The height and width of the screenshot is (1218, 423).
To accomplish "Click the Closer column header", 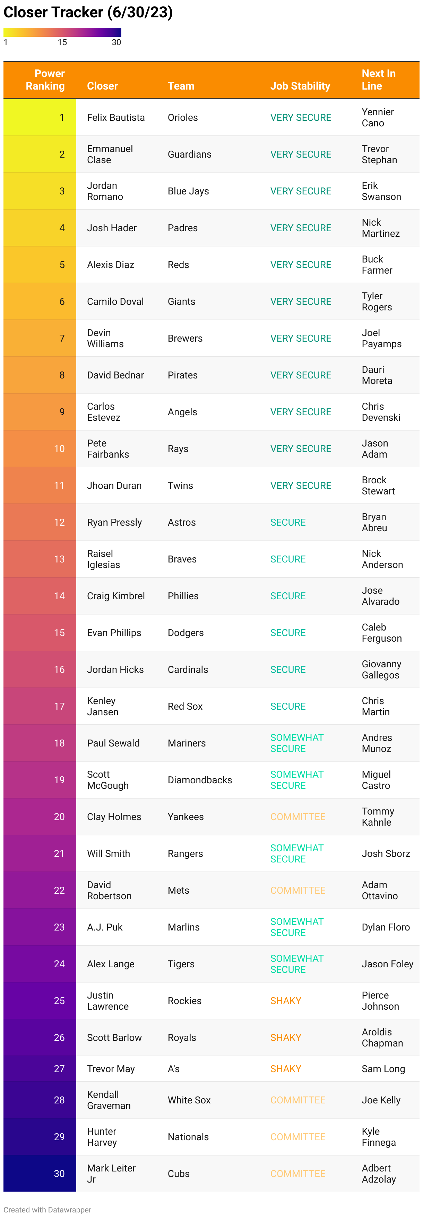I will click(x=102, y=86).
